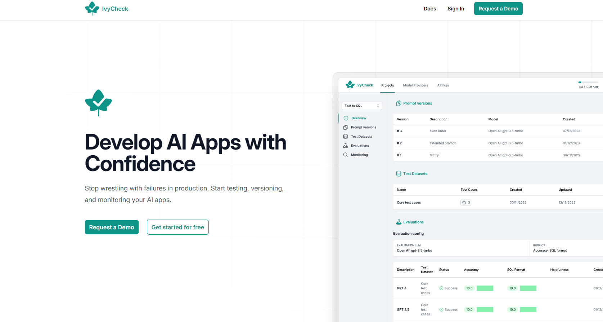Click the GPT 3.5 SQL Format green score bar
Image resolution: width=603 pixels, height=322 pixels.
(528, 309)
